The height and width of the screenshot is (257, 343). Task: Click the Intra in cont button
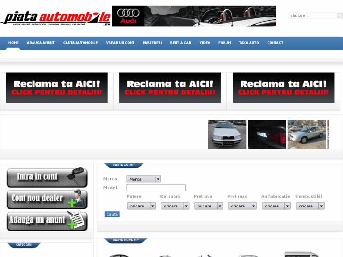[47, 177]
